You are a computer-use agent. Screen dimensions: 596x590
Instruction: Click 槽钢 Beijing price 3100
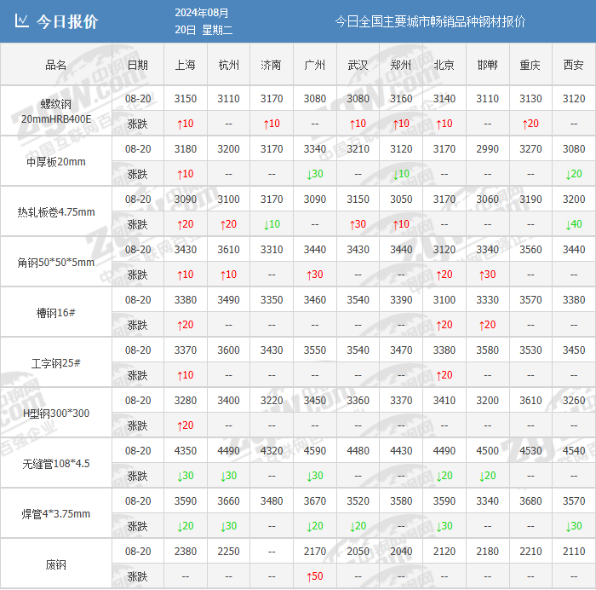pyautogui.click(x=444, y=299)
